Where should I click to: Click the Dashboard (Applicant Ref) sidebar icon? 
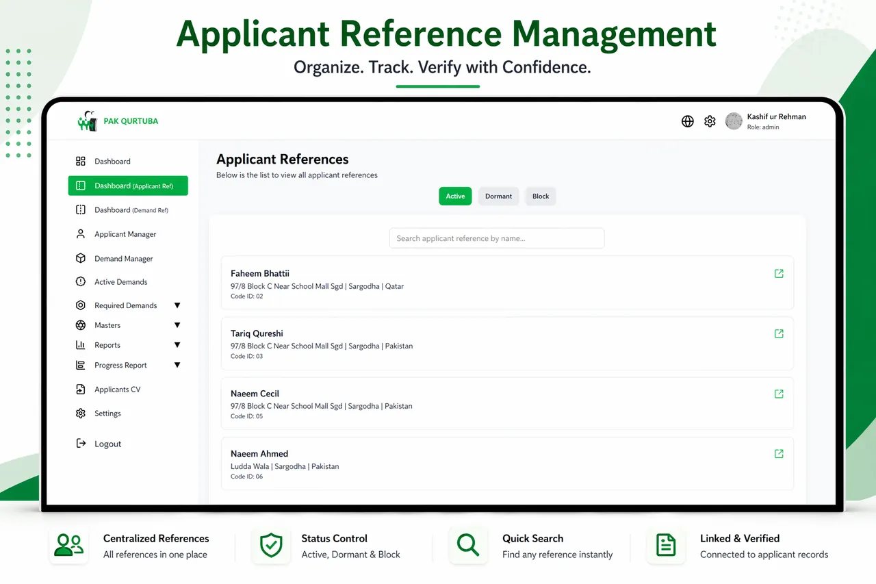81,186
